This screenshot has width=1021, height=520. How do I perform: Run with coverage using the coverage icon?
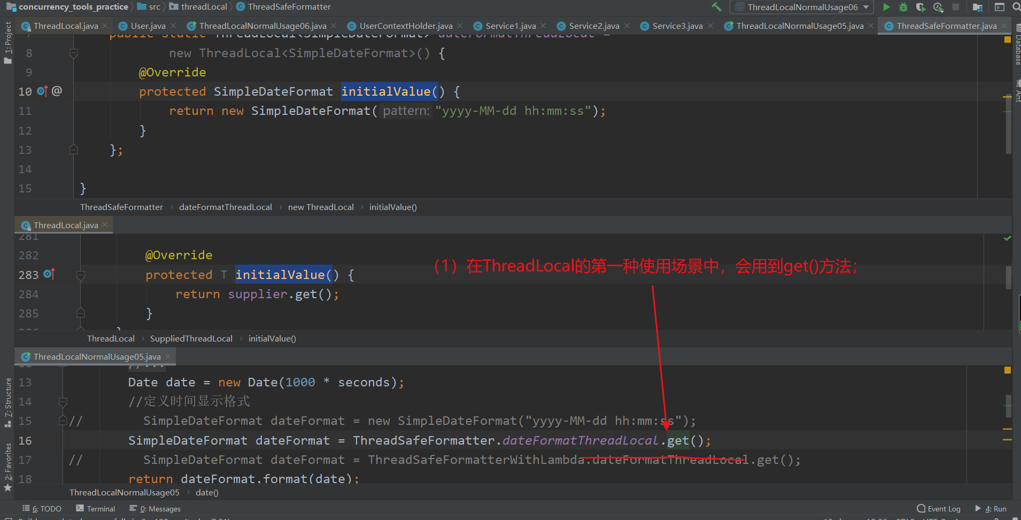point(921,7)
